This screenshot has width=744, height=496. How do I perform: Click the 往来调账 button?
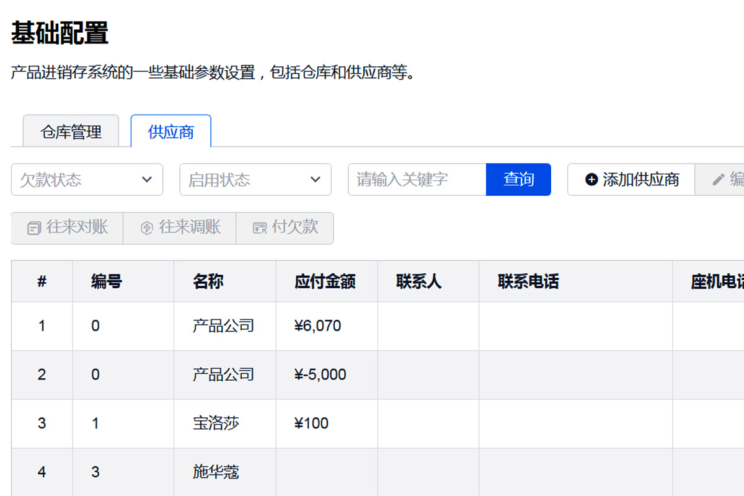click(180, 228)
